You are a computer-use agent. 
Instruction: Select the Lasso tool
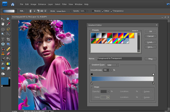[8, 29]
